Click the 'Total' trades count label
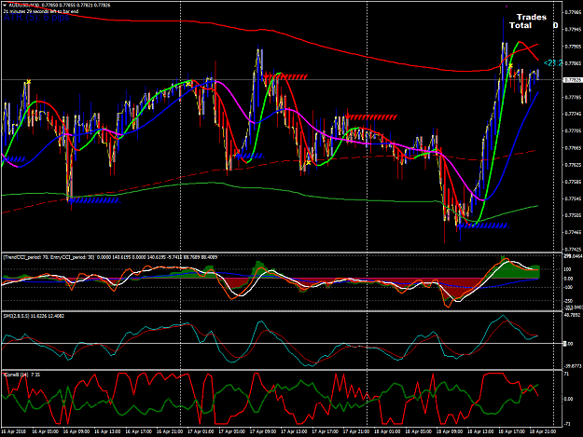The height and width of the screenshot is (437, 583). click(521, 25)
